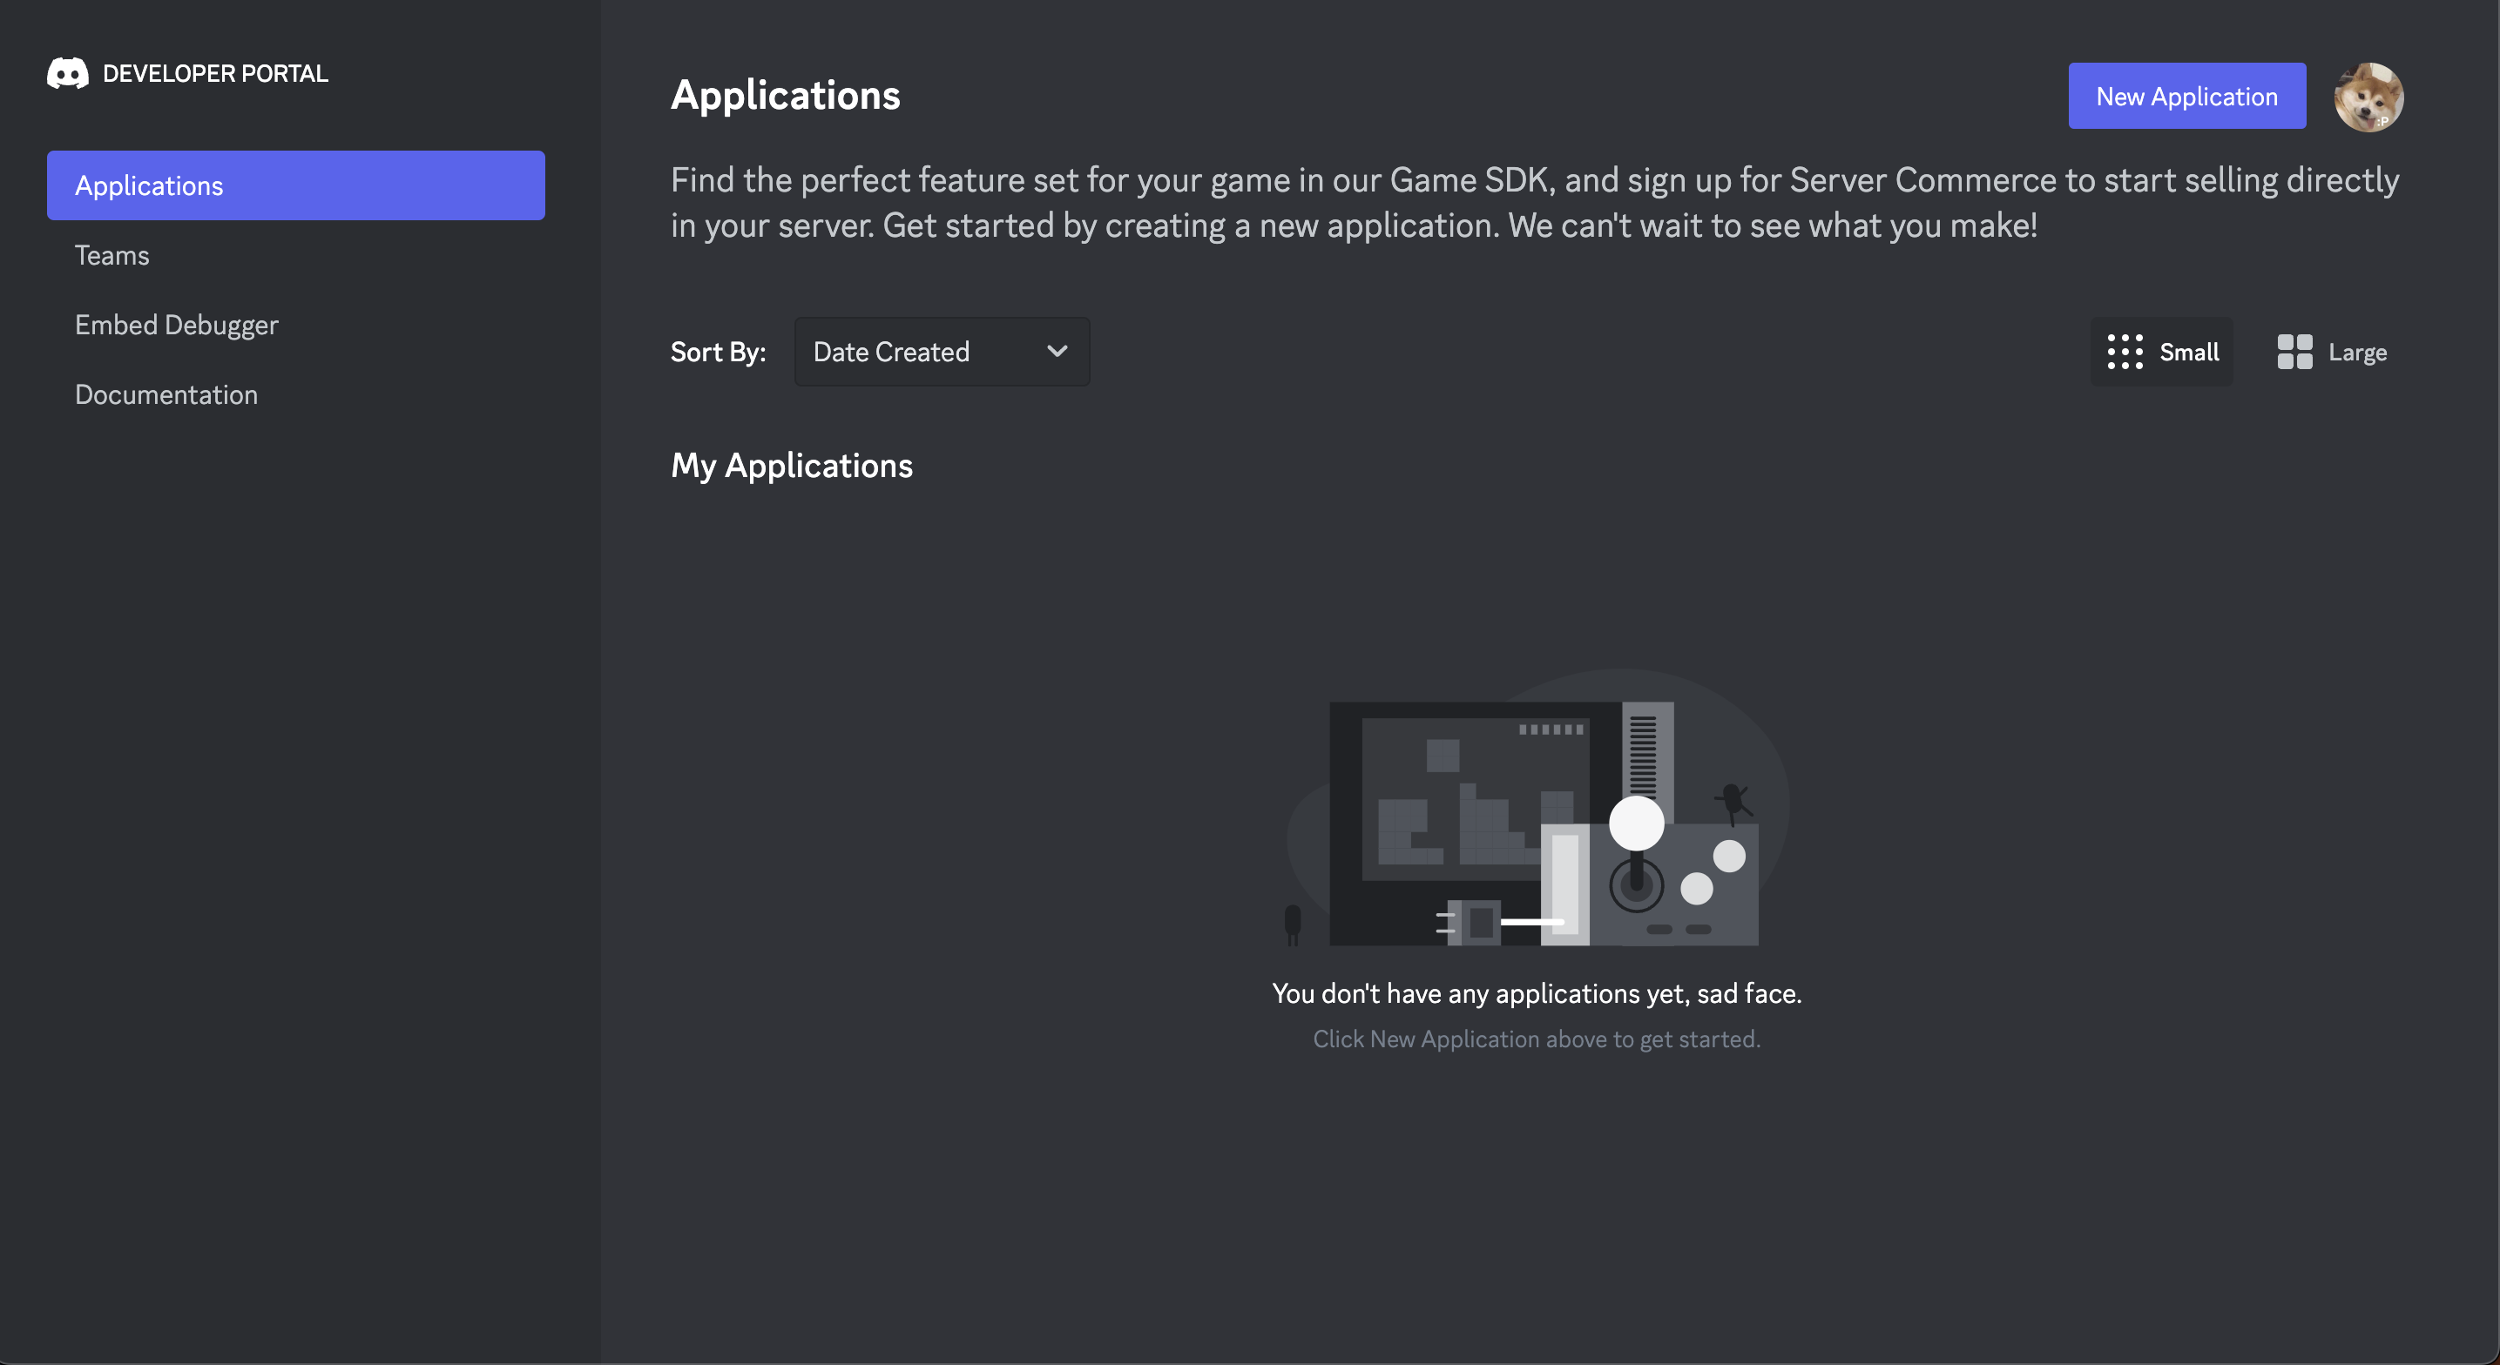The image size is (2500, 1365).
Task: Click the joystick empty-state illustration
Action: pyautogui.click(x=1538, y=807)
